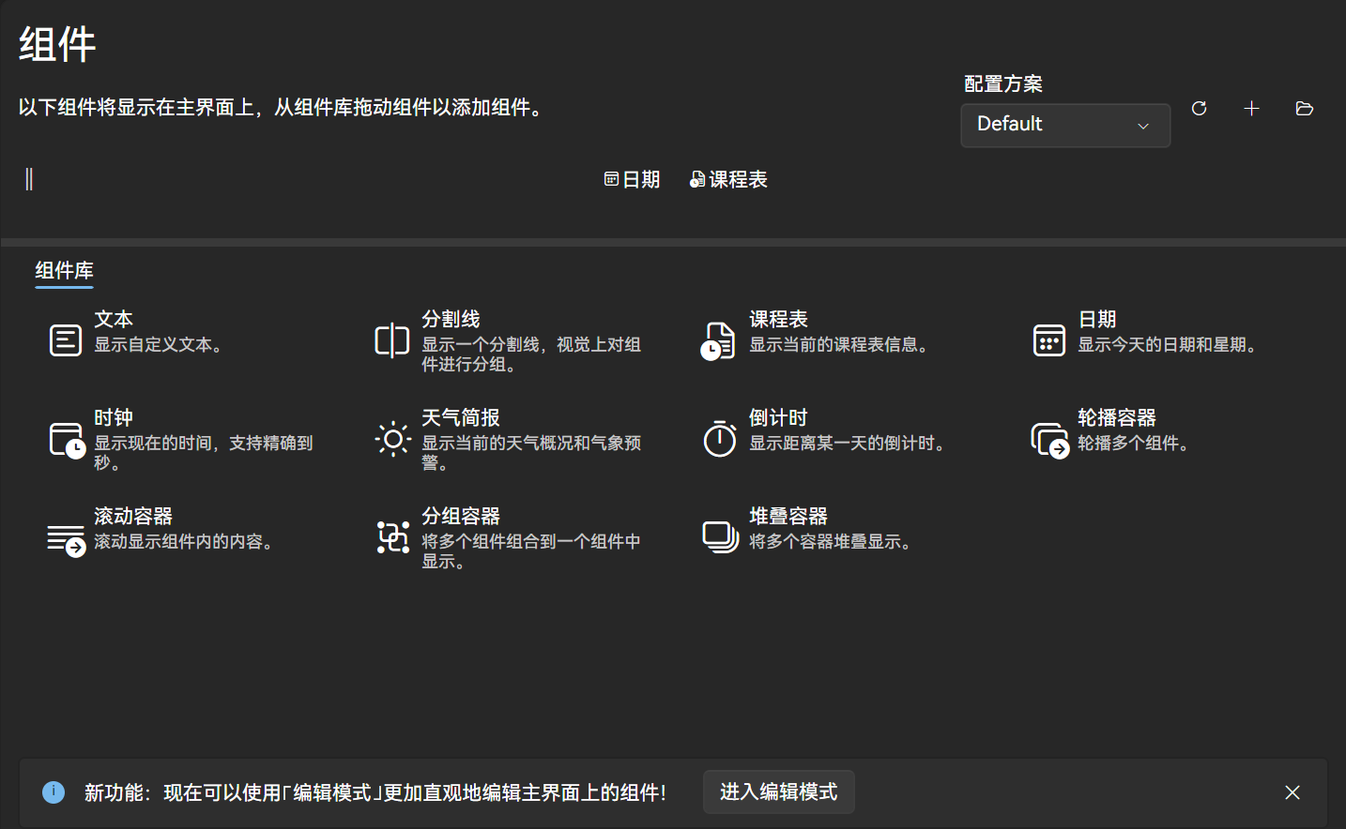This screenshot has height=829, width=1346.
Task: Select the 课程表 component icon in the library
Action: pyautogui.click(x=719, y=340)
